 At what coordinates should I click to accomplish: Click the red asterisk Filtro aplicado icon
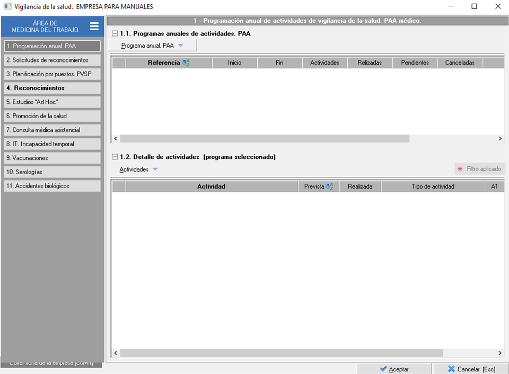(x=460, y=169)
